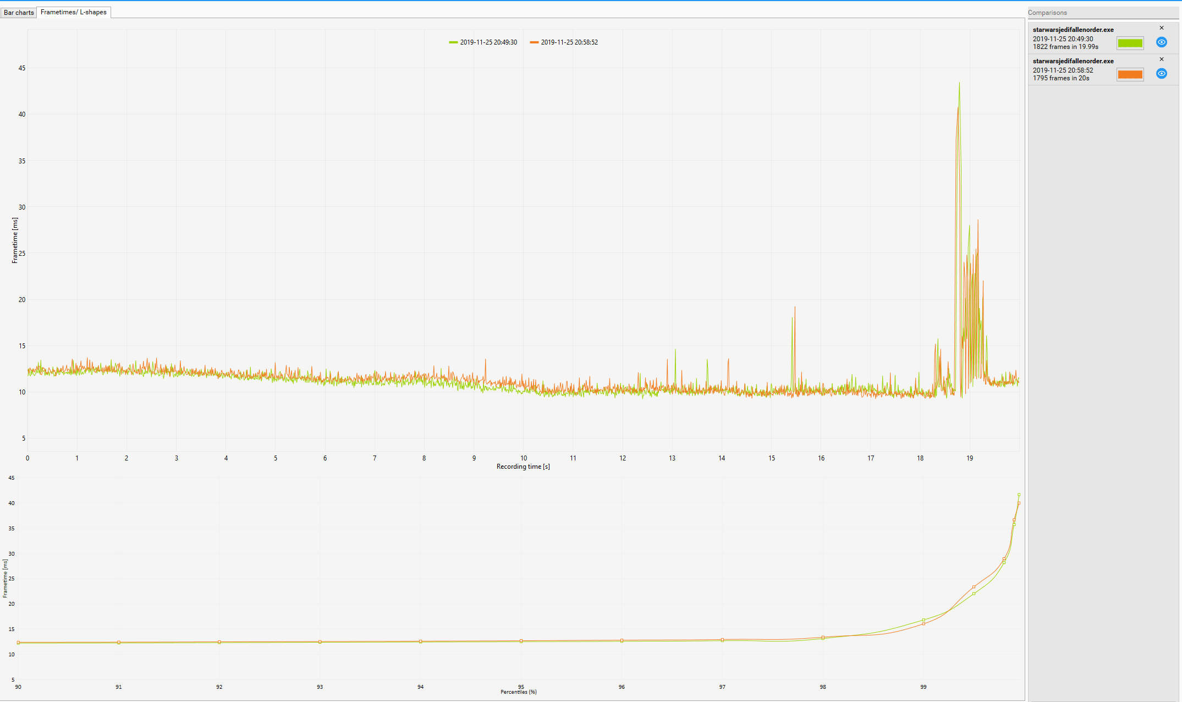Remove the 20:49:30 comparison with its X

[x=1162, y=28]
